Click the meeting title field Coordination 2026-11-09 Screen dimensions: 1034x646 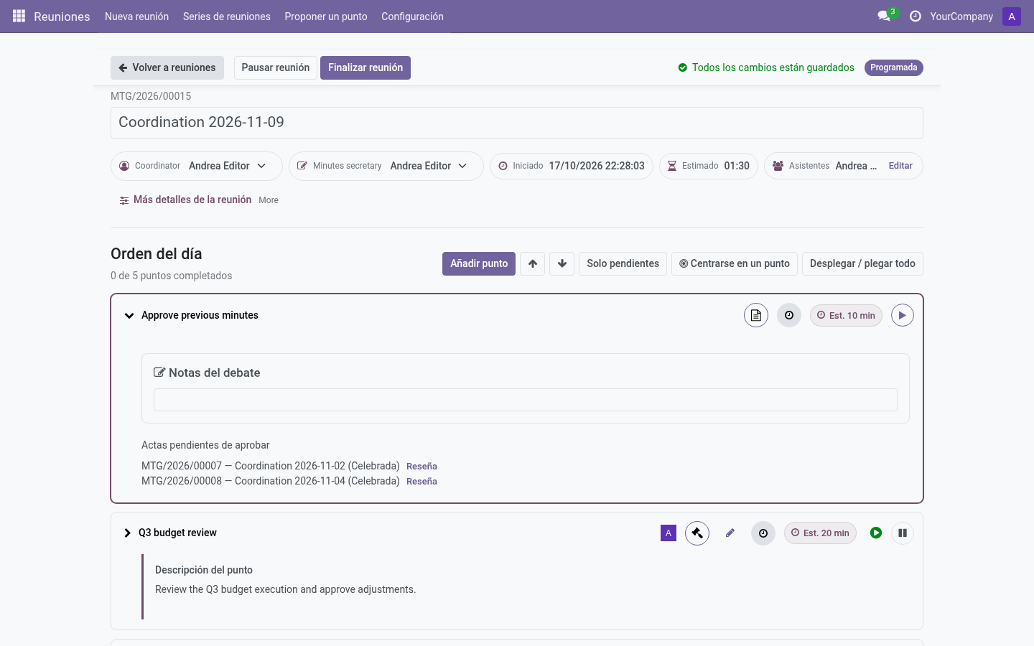point(517,123)
